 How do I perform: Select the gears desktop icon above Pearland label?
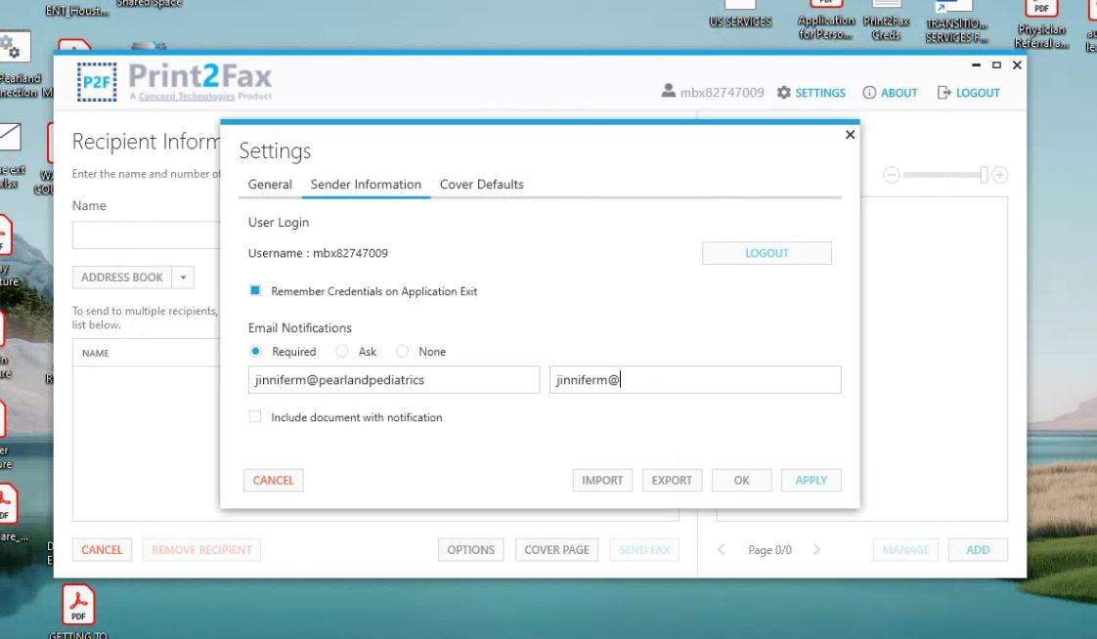click(14, 47)
